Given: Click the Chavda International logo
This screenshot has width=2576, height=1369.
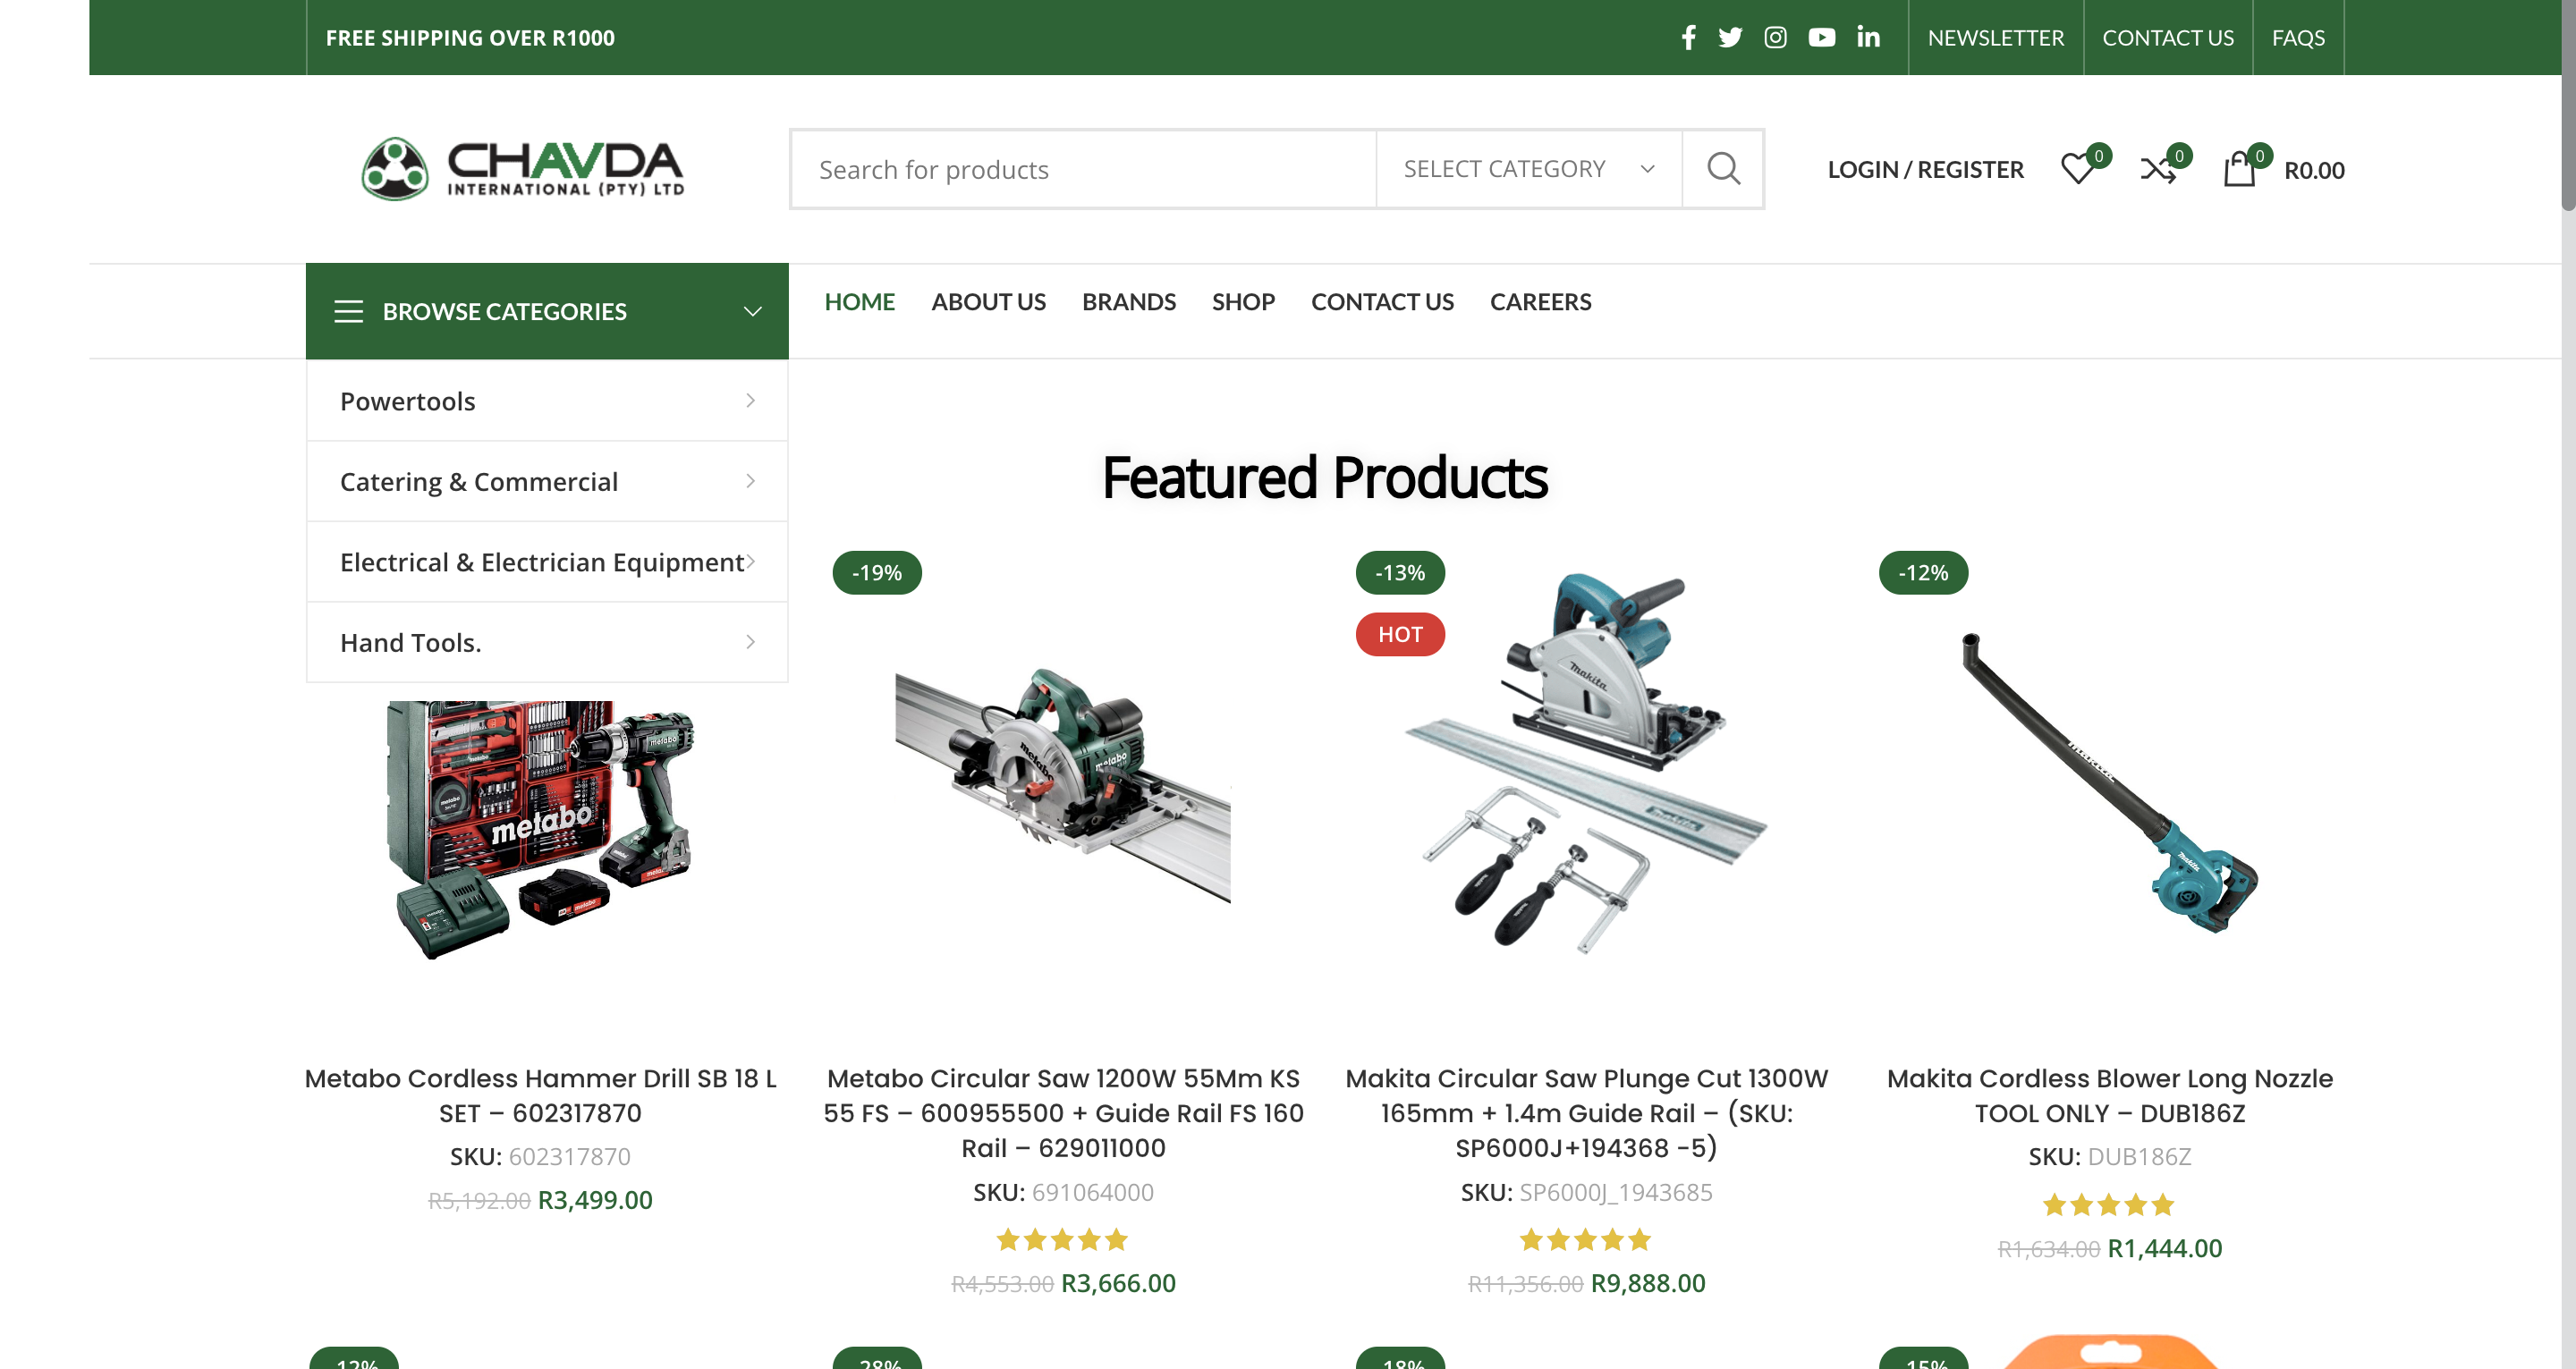Looking at the screenshot, I should [522, 169].
